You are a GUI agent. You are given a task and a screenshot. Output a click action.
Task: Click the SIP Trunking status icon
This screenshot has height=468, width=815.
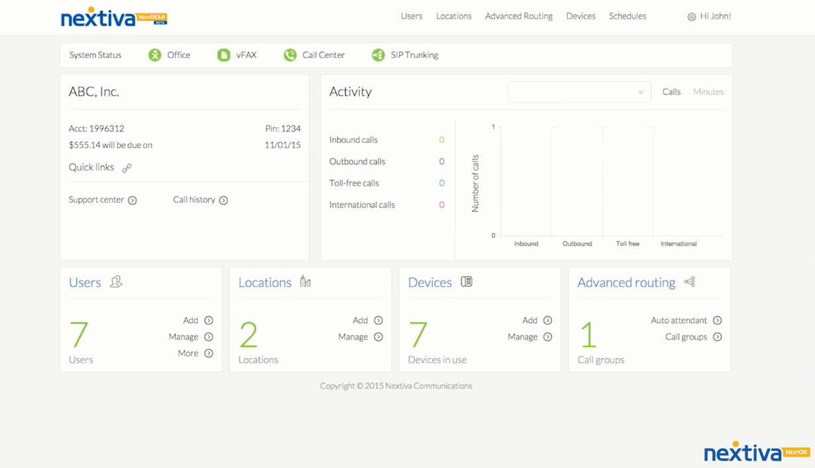[378, 55]
